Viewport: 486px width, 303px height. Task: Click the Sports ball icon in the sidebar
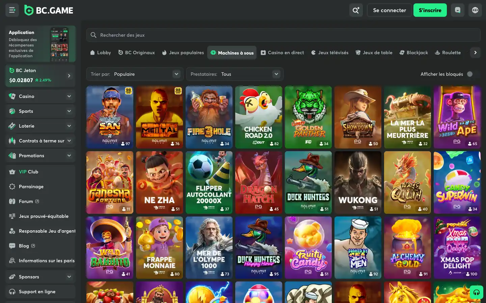pos(12,111)
